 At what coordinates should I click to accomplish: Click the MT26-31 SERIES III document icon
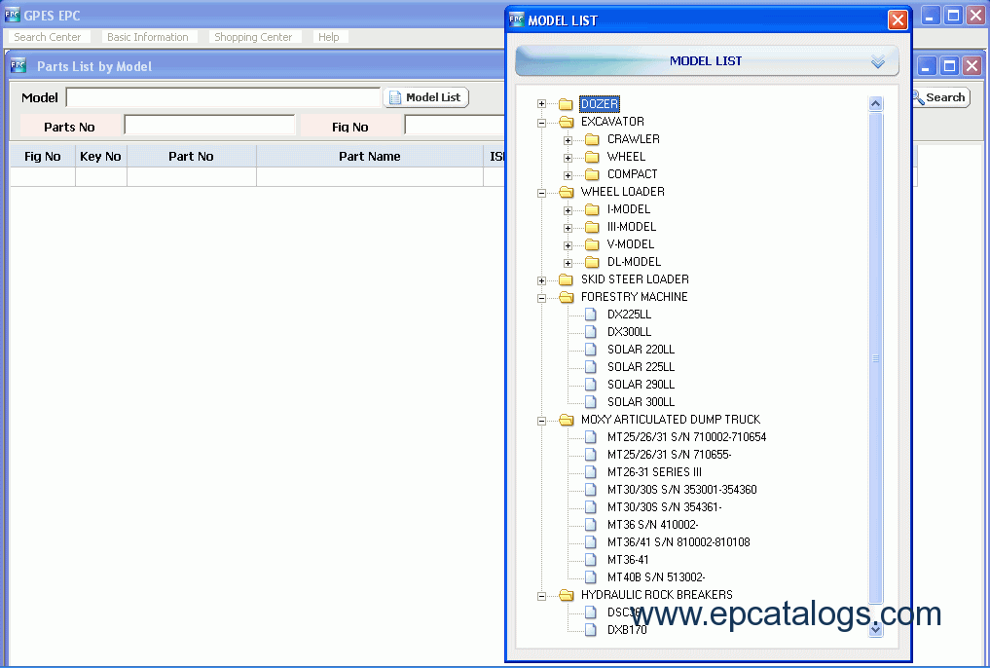591,472
